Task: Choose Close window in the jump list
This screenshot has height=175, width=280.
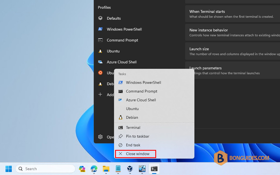Action: point(154,154)
